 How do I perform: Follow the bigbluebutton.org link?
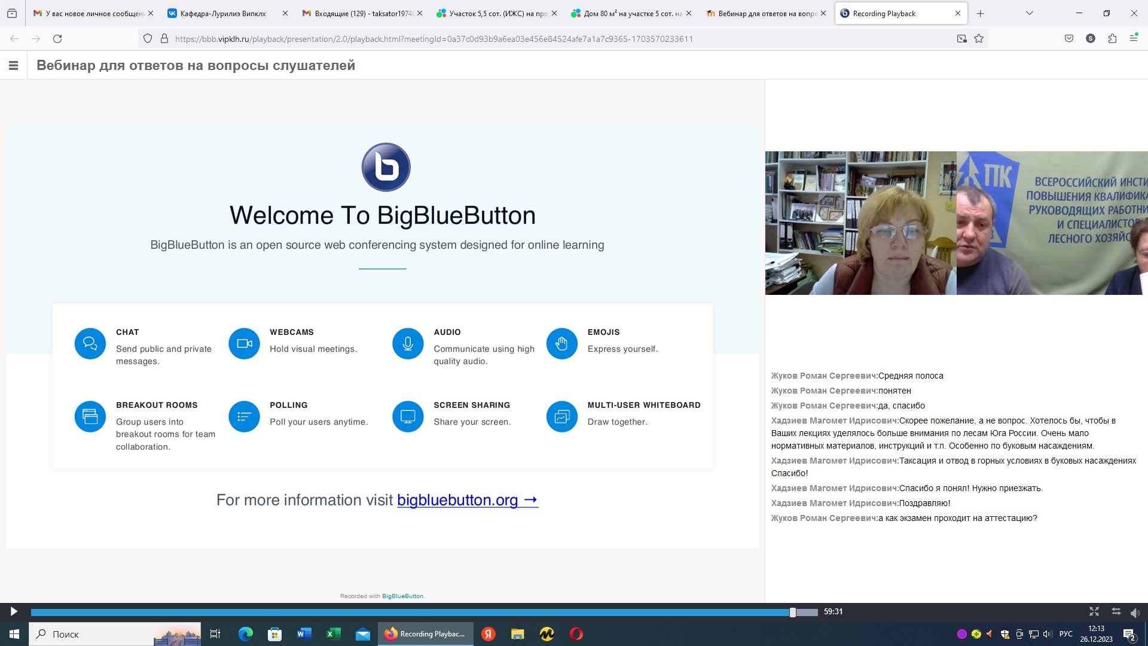467,500
